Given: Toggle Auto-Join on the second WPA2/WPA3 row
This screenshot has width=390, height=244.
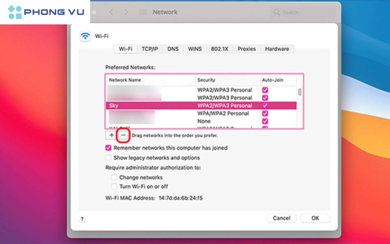Looking at the screenshot, I should tap(265, 98).
